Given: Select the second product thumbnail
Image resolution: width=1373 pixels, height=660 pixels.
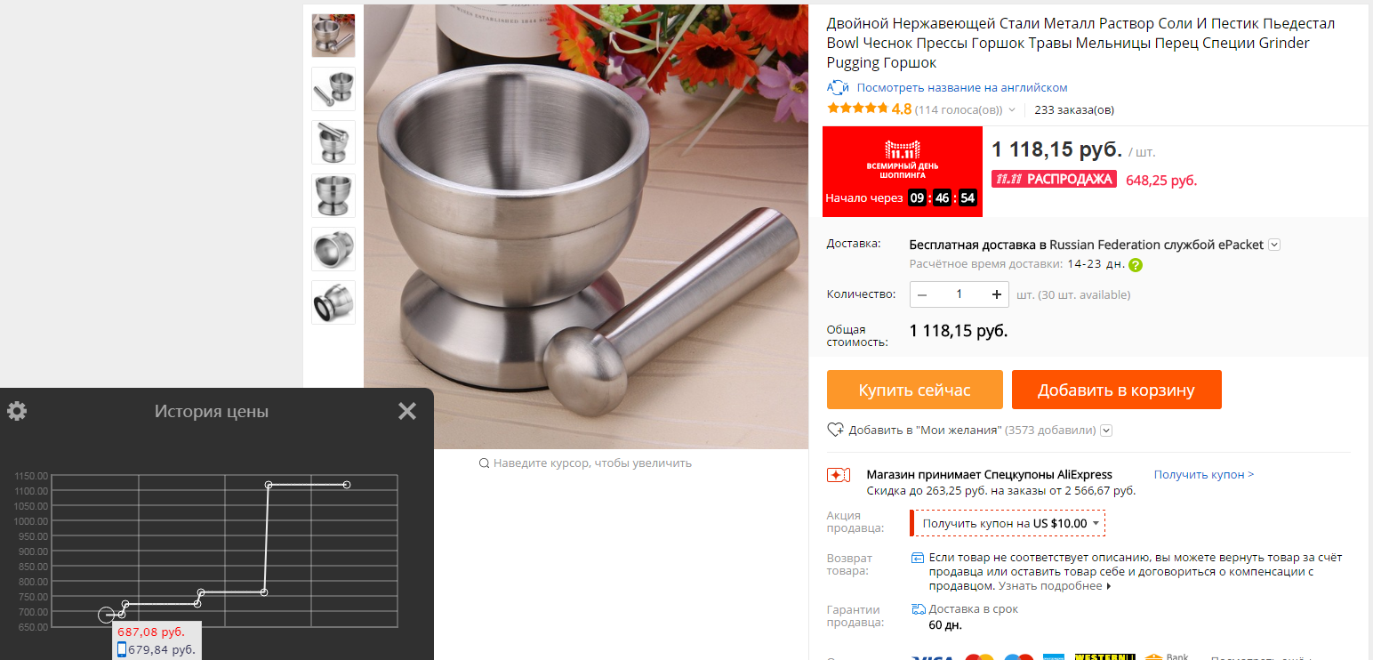Looking at the screenshot, I should click(x=333, y=89).
